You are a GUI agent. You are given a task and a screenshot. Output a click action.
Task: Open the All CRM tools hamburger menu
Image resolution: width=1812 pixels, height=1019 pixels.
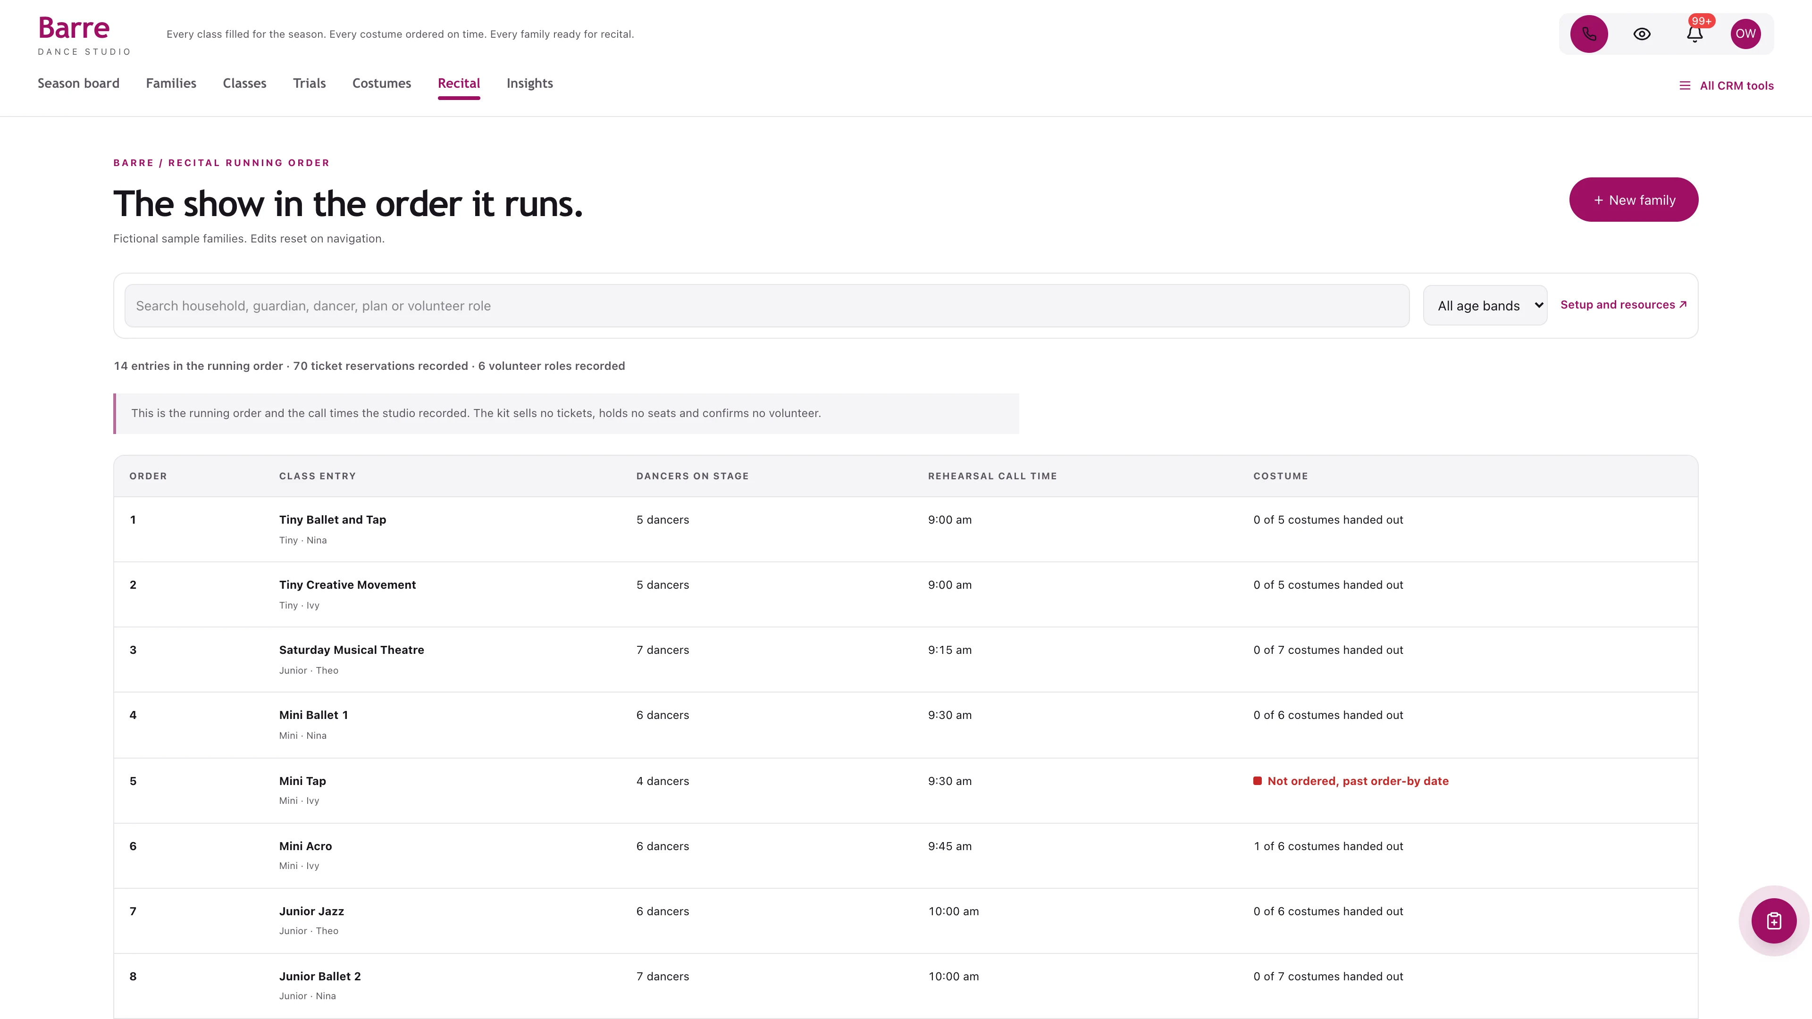click(x=1726, y=86)
